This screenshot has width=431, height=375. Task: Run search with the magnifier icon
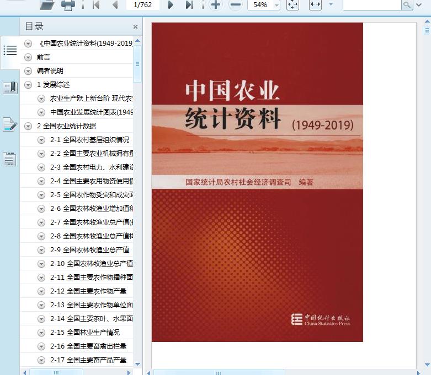pyautogui.click(x=407, y=4)
